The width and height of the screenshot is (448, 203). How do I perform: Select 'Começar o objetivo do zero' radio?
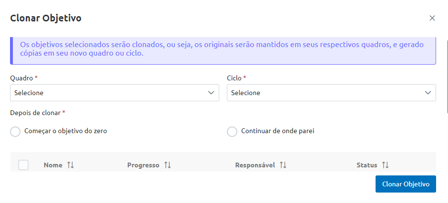tap(15, 131)
